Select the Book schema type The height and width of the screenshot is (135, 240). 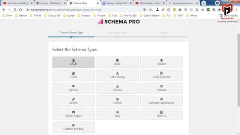click(x=117, y=62)
